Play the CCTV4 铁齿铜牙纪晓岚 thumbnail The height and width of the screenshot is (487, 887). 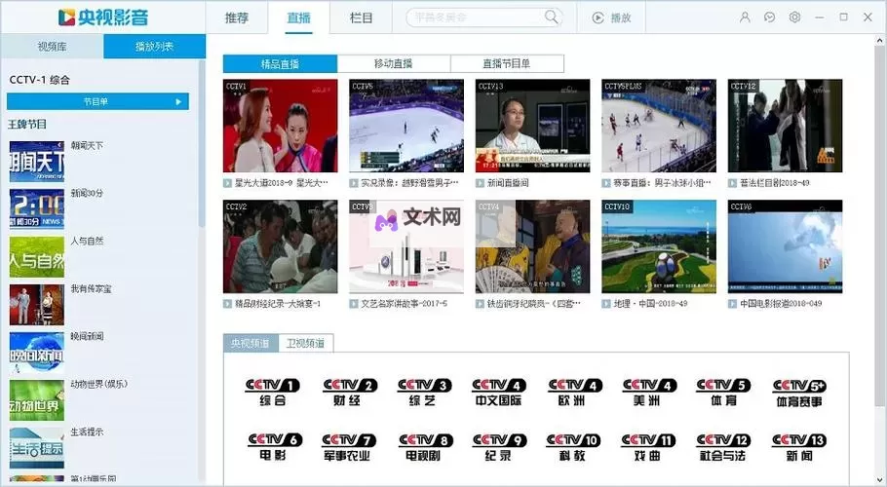click(x=532, y=246)
